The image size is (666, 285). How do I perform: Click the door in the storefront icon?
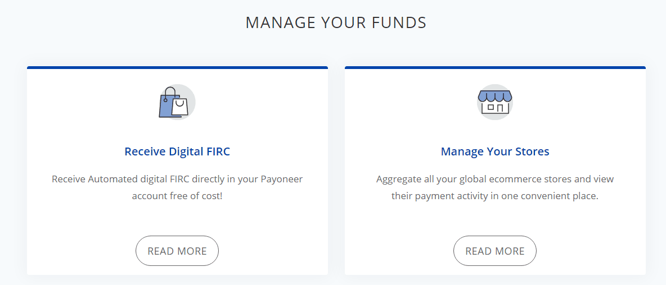coord(501,108)
